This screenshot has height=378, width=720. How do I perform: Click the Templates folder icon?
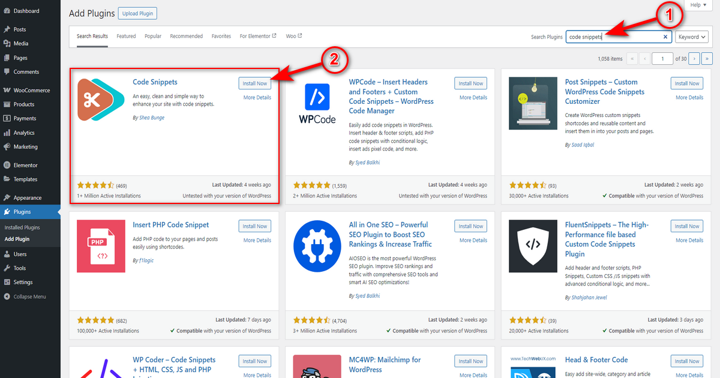(x=7, y=179)
